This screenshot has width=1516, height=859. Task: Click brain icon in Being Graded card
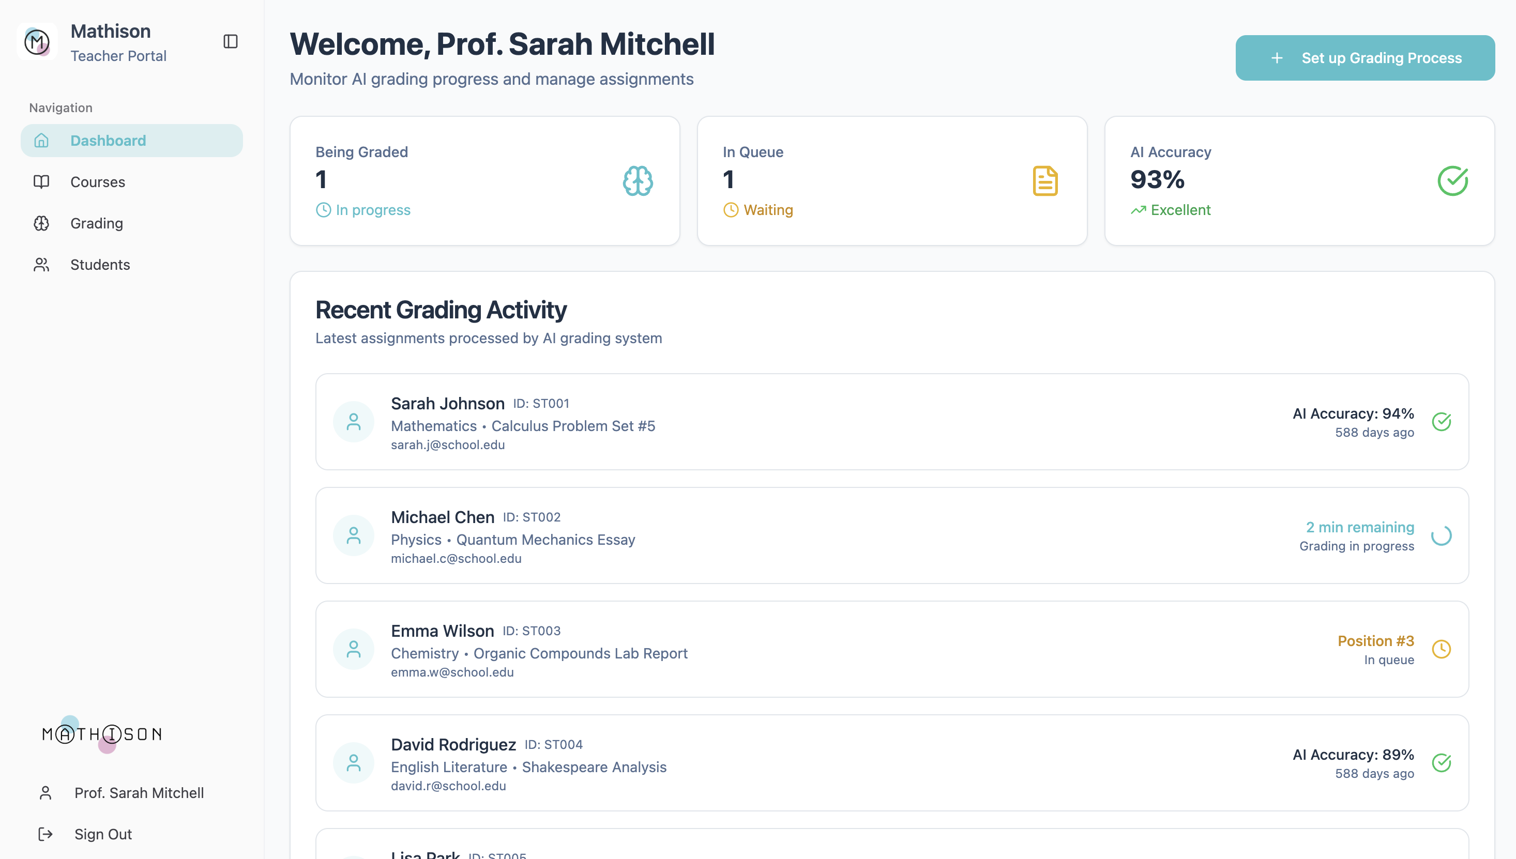pos(638,180)
